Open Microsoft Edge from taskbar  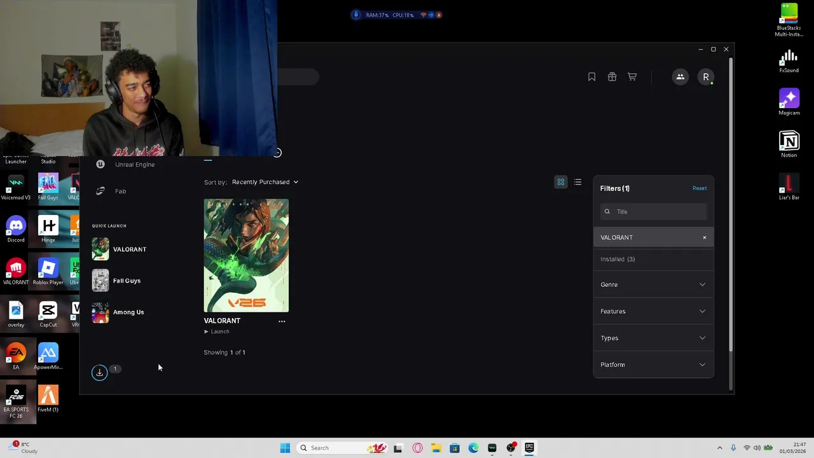tap(473, 448)
